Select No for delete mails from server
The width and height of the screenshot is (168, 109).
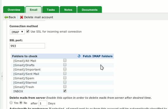click(21, 103)
